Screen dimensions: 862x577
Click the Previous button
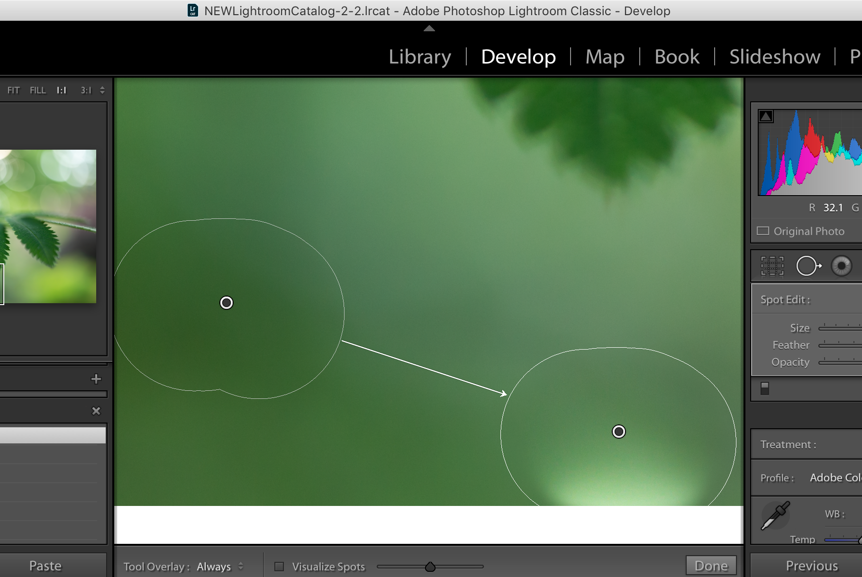pyautogui.click(x=812, y=566)
